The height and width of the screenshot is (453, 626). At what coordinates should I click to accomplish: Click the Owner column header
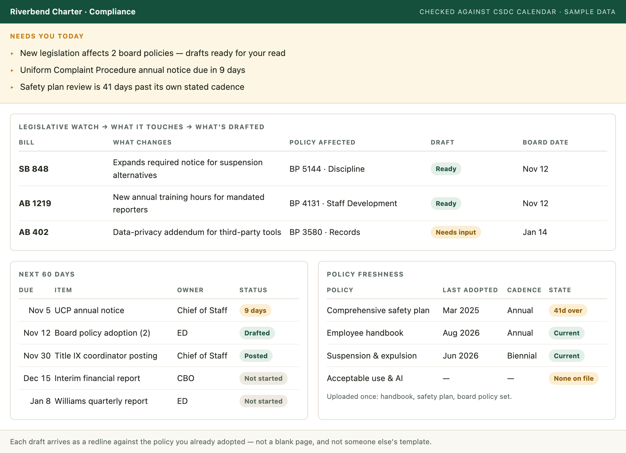click(190, 290)
